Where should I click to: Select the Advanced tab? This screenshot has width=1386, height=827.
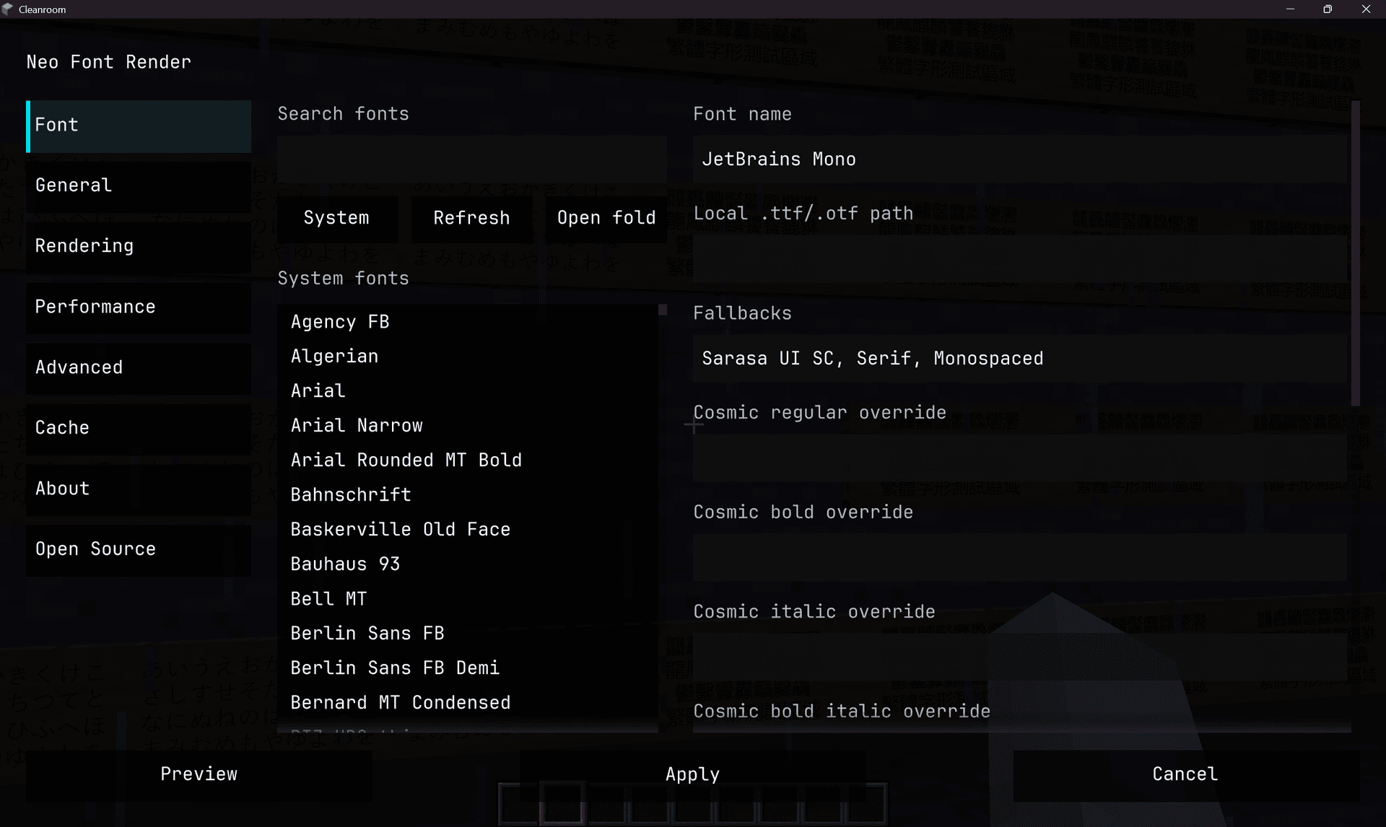(x=139, y=368)
